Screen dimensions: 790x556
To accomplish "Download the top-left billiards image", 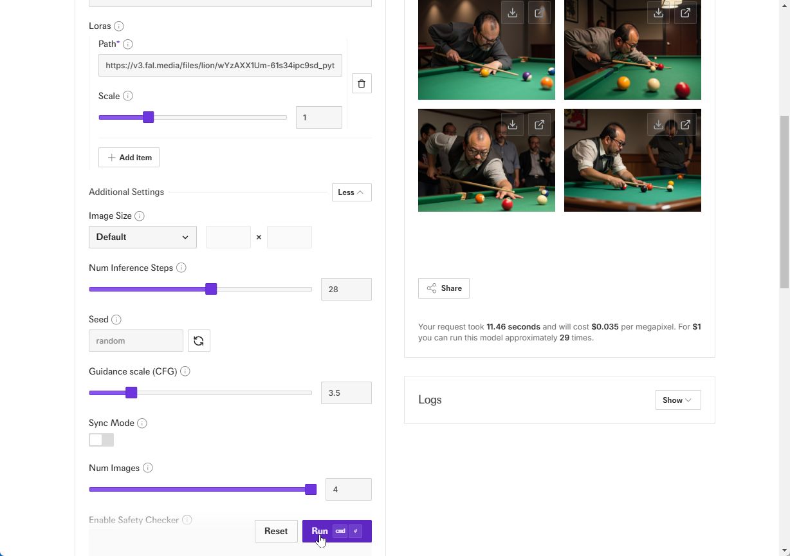I will click(x=512, y=13).
